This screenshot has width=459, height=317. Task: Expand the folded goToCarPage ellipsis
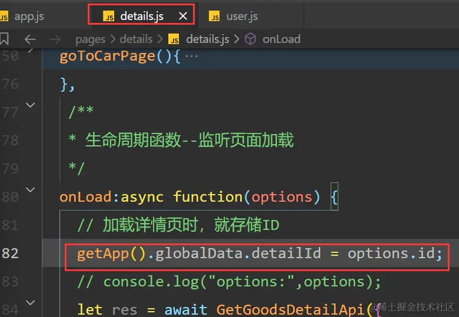[x=192, y=55]
